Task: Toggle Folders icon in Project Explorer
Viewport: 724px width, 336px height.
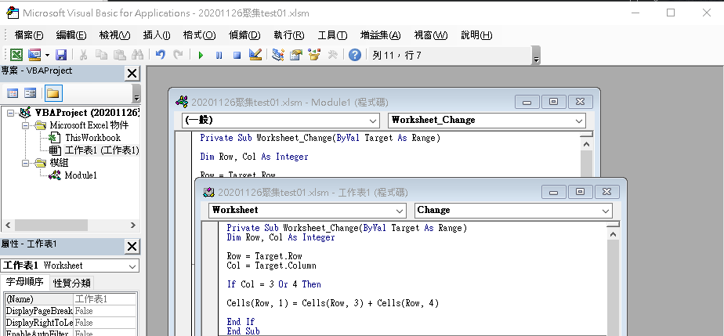Action: [x=53, y=93]
